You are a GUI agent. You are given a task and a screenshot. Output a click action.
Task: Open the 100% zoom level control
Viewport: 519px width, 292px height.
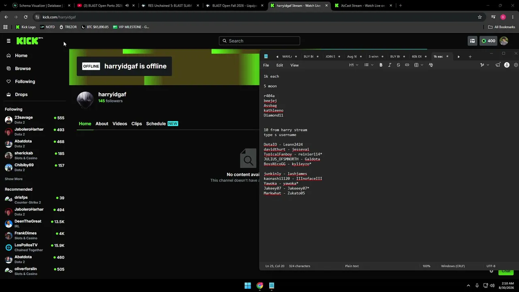point(426,266)
